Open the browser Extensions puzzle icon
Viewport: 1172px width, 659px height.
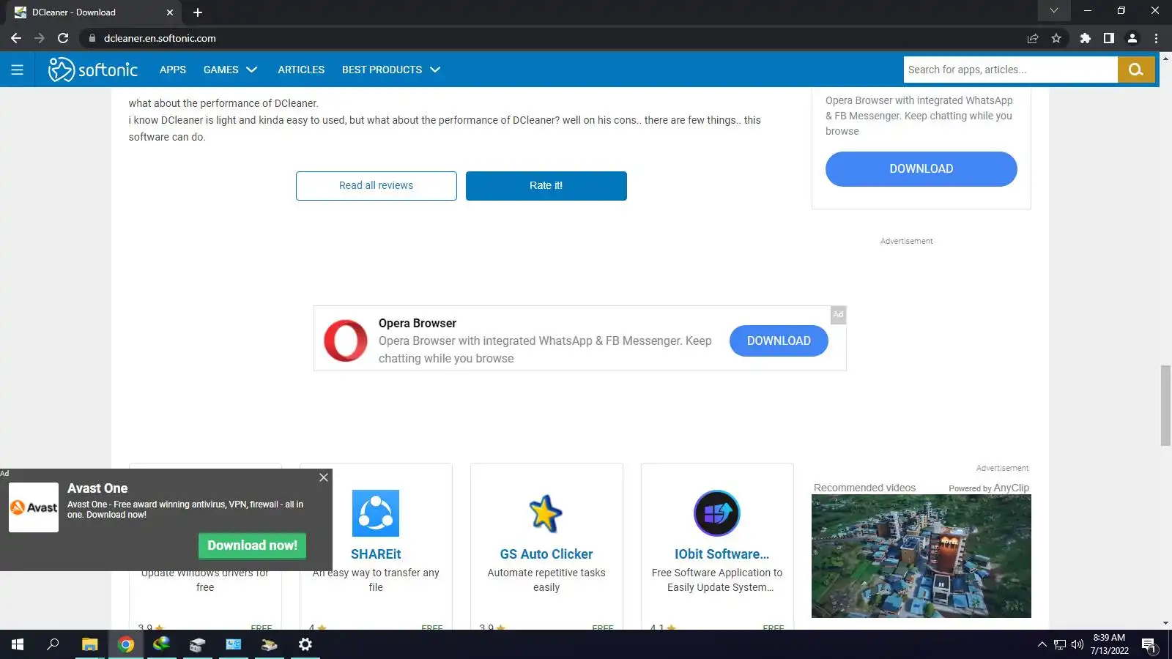pos(1086,38)
